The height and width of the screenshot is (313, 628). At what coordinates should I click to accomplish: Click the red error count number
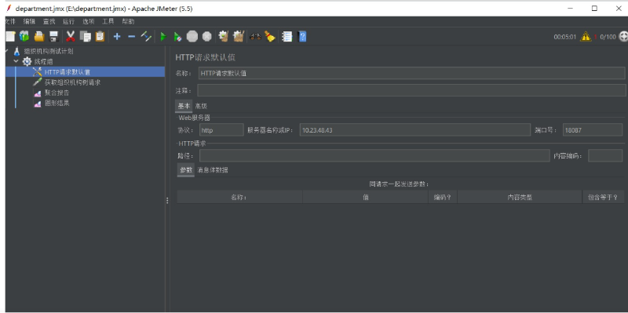(x=595, y=37)
